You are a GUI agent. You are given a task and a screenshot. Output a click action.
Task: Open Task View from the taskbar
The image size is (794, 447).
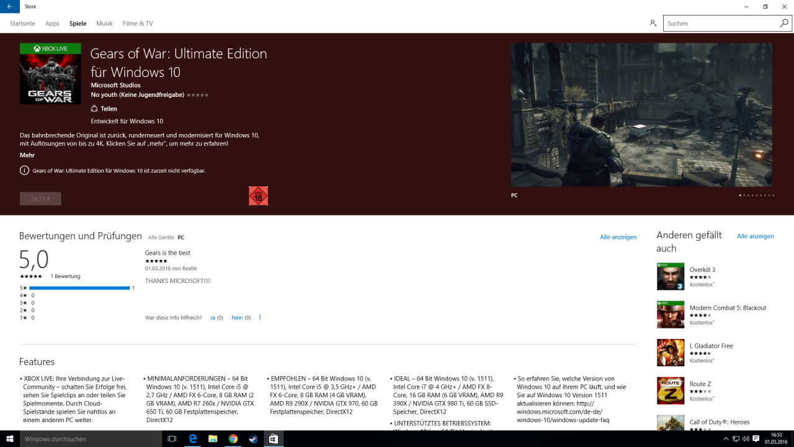172,439
